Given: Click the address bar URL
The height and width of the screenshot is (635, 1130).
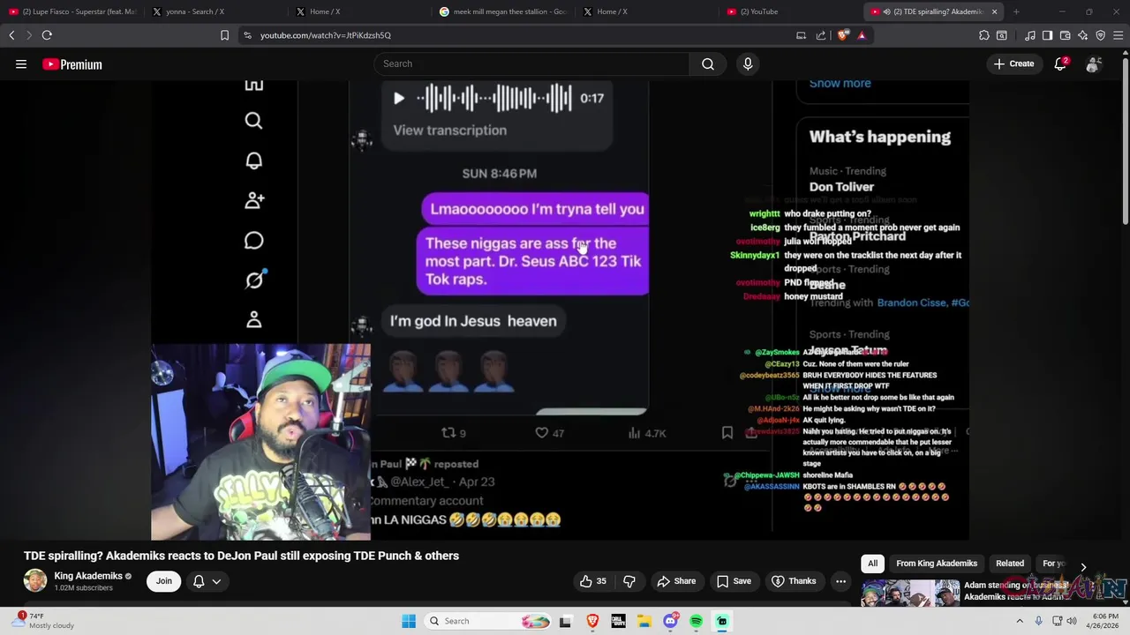Looking at the screenshot, I should [x=325, y=35].
